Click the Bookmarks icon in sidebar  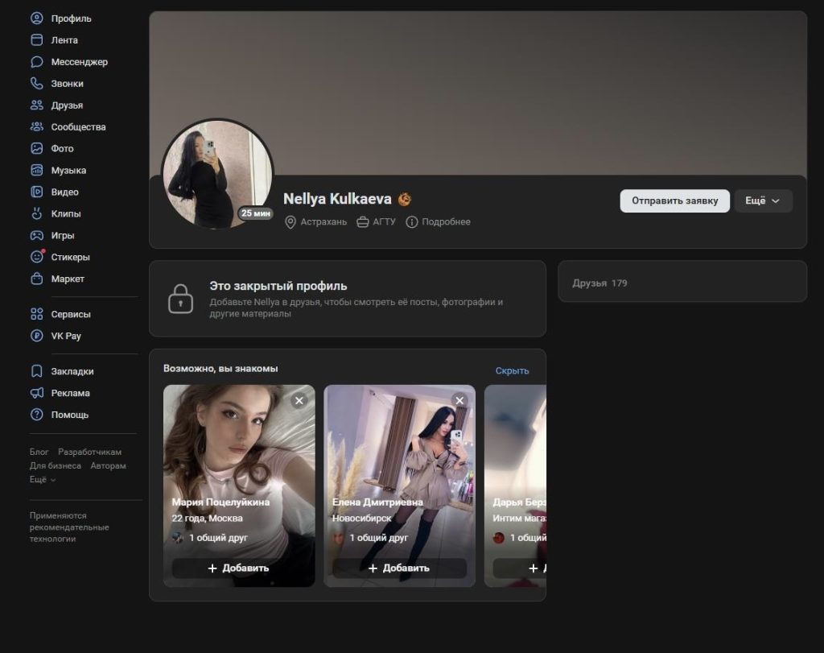coord(36,371)
